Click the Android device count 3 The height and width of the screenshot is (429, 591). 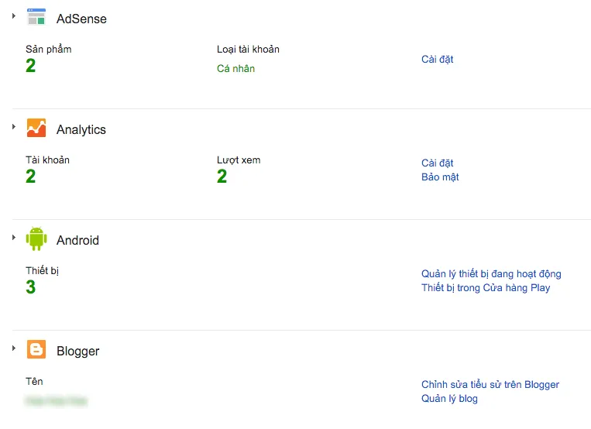[x=31, y=287]
